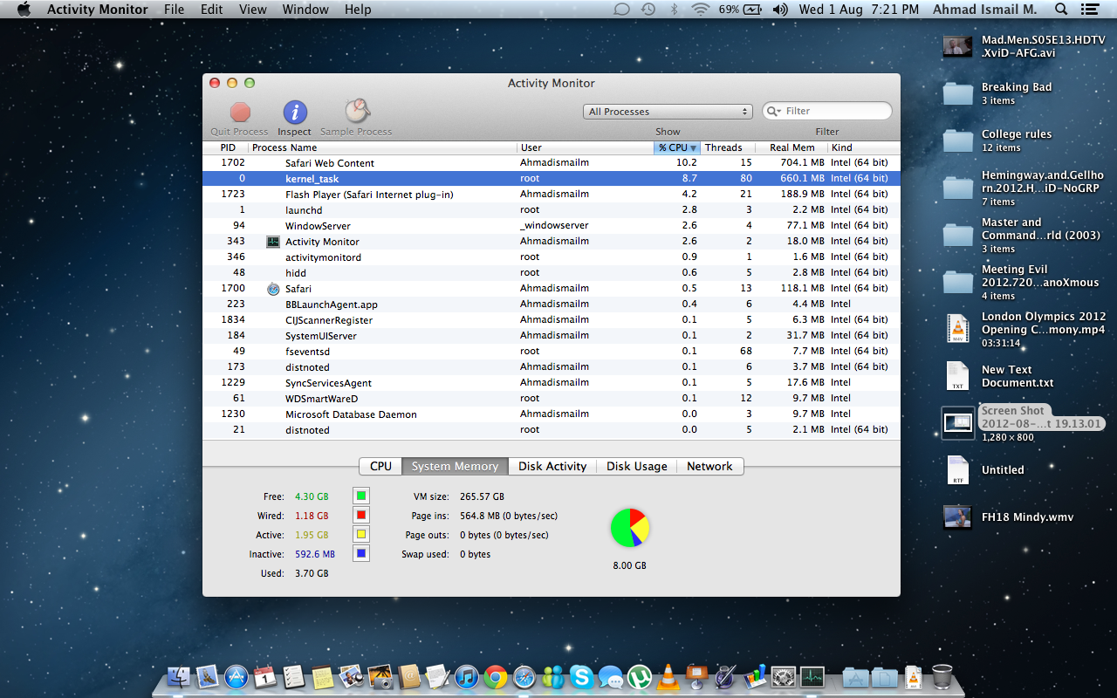Open the Window menu

tap(305, 10)
